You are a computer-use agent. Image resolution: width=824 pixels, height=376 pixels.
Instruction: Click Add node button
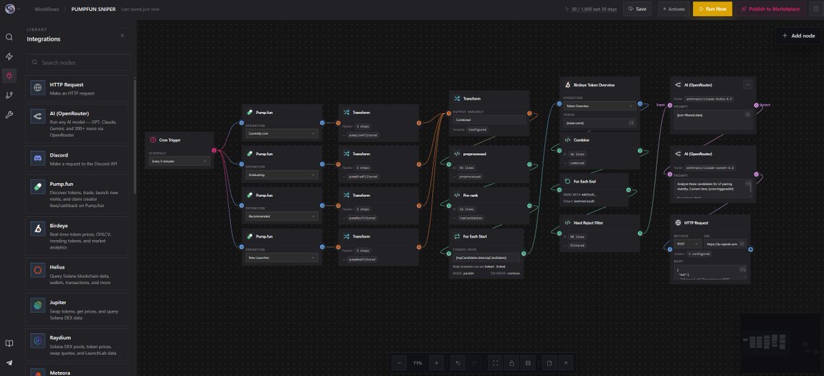(799, 36)
